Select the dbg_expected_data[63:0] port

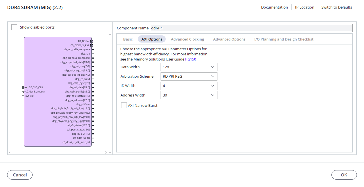pos(75,62)
